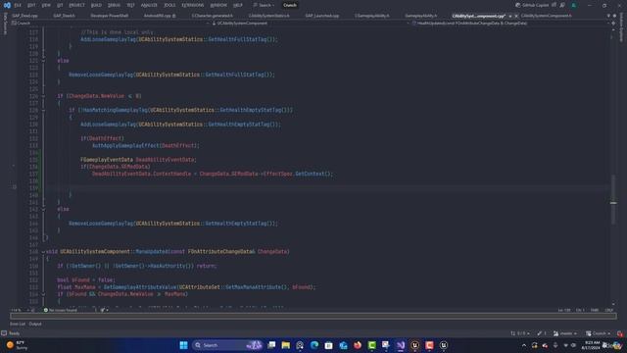Switch to Visual Studio taskbar icon

click(x=401, y=345)
